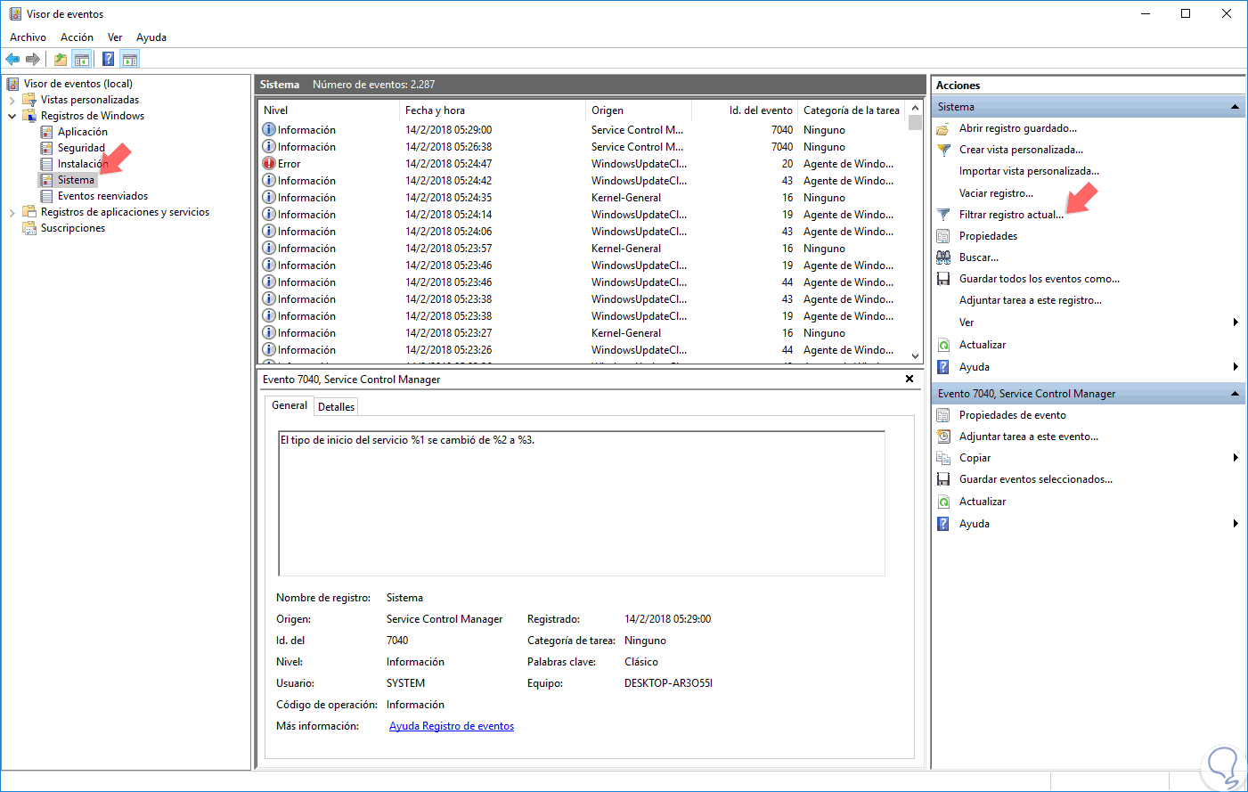Click the event list scroll up arrow
1248x792 pixels.
click(x=915, y=109)
